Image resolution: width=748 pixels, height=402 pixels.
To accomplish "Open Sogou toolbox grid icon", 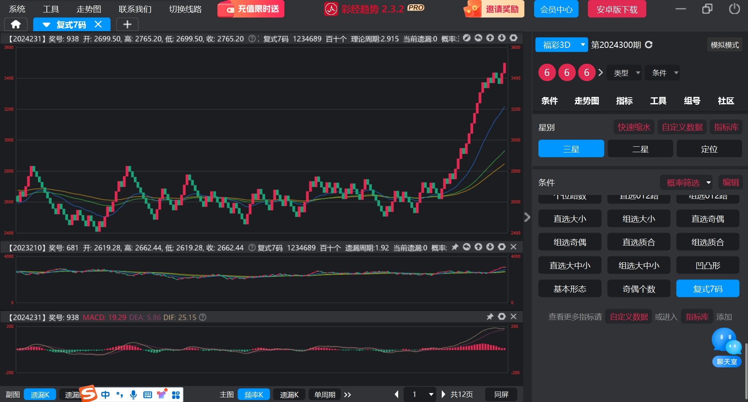I will (x=176, y=395).
